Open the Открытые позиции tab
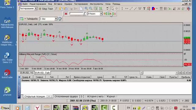 point(38,97)
